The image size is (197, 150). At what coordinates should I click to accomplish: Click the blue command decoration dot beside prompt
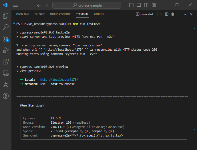click(x=14, y=23)
